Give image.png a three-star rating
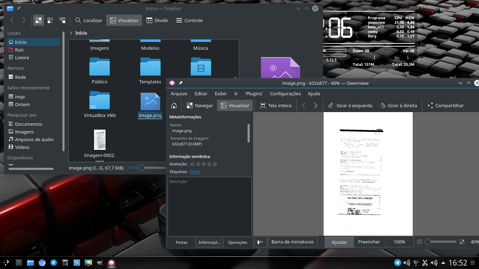479x269 pixels. [203, 164]
